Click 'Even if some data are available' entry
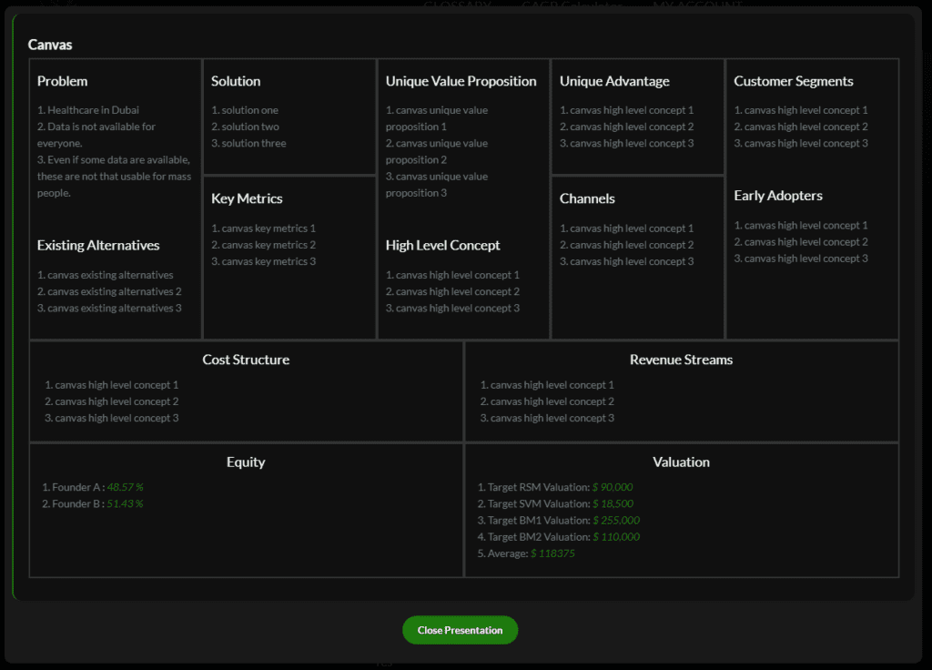The image size is (932, 670). coord(114,177)
